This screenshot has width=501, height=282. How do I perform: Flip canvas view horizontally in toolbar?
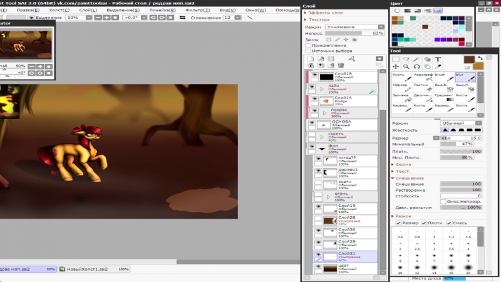tap(182, 18)
